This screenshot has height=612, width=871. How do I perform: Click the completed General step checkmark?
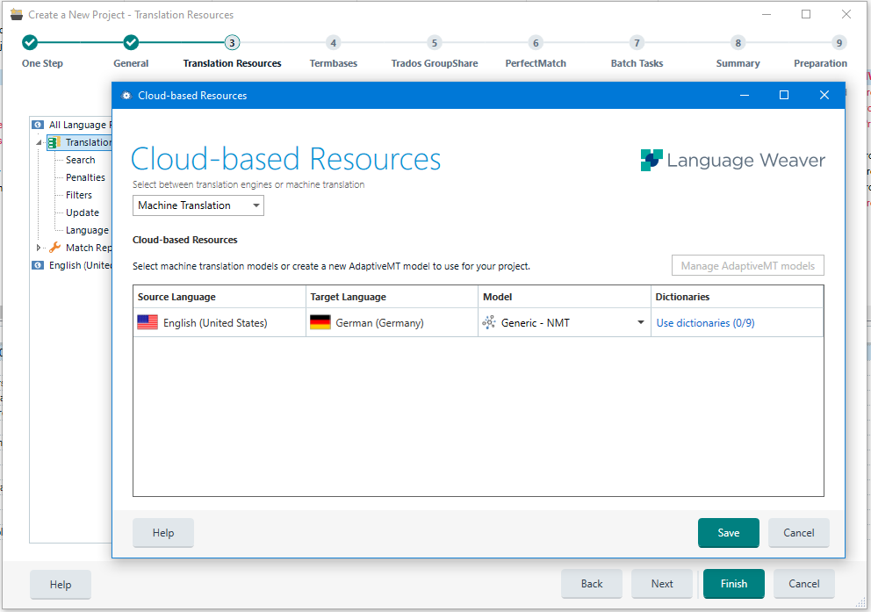tap(131, 42)
